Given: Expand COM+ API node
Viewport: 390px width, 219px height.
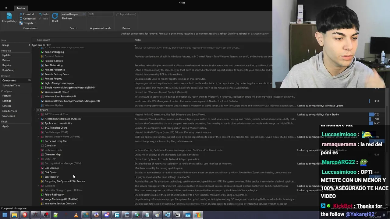Looking at the screenshot, I should [38, 159].
